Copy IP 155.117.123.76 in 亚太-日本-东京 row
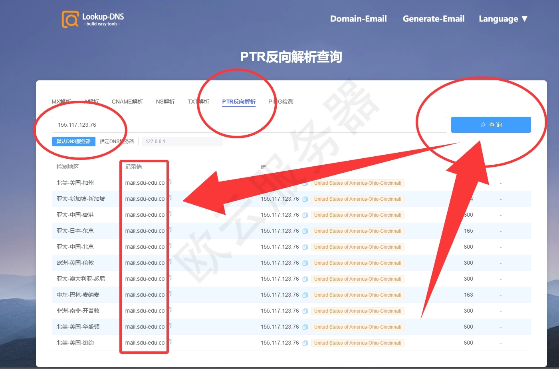The image size is (559, 369). pos(305,231)
